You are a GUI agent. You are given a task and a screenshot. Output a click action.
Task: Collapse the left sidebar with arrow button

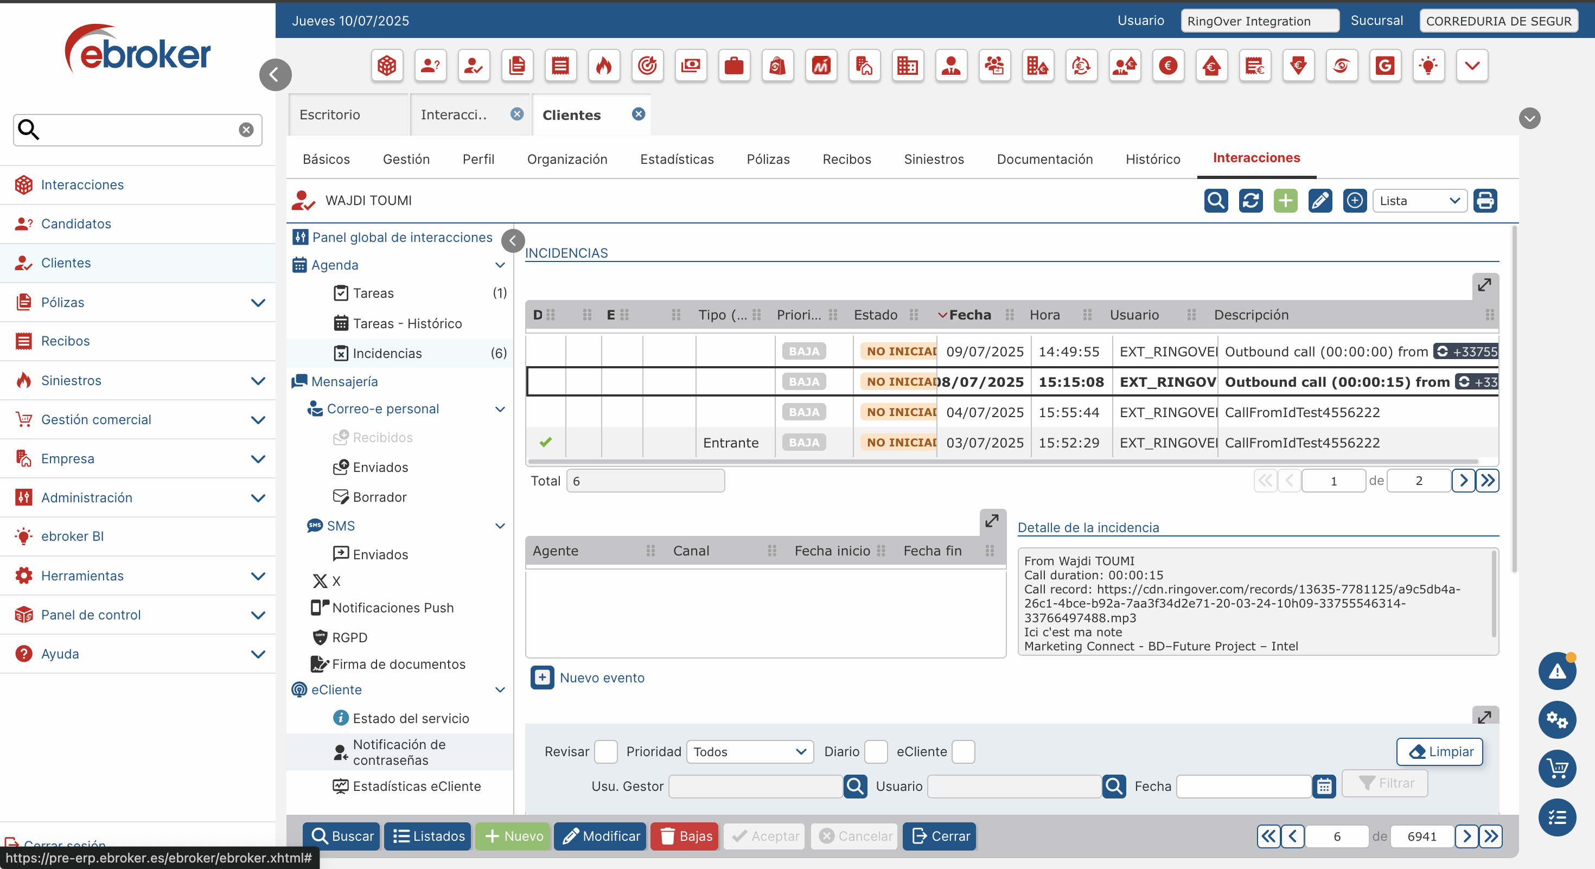point(275,75)
